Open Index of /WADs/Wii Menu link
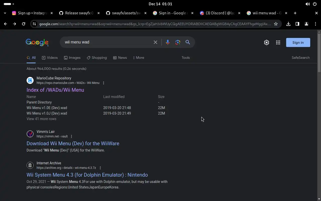The image size is (321, 201). click(x=55, y=90)
